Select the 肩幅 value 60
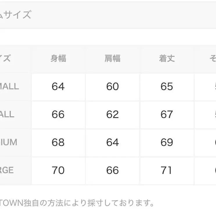 (113, 87)
